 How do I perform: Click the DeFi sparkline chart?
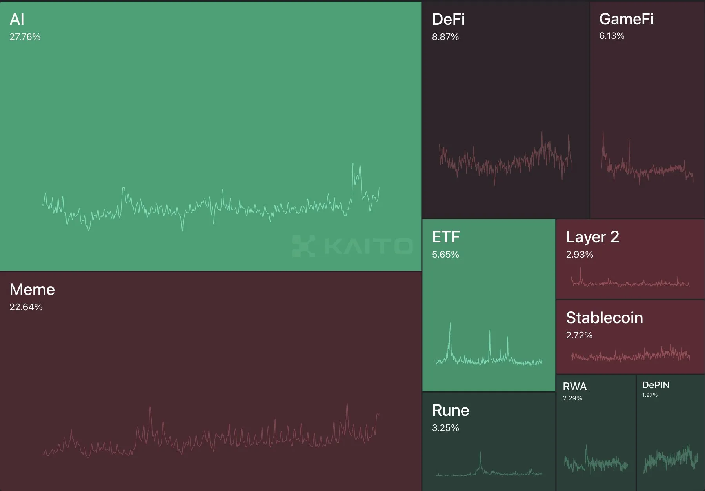(506, 159)
